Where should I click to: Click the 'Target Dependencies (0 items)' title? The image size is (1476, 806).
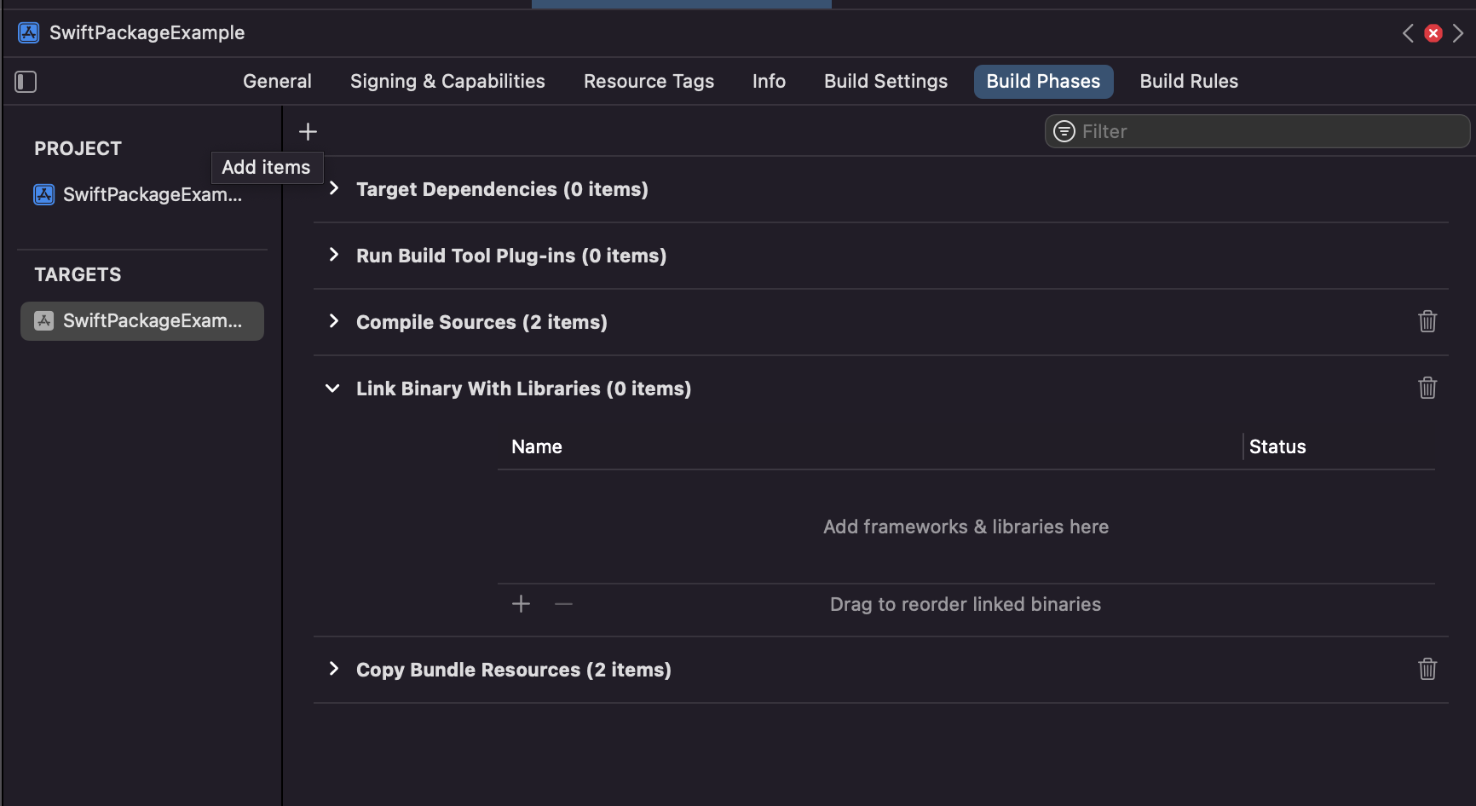[x=502, y=189]
